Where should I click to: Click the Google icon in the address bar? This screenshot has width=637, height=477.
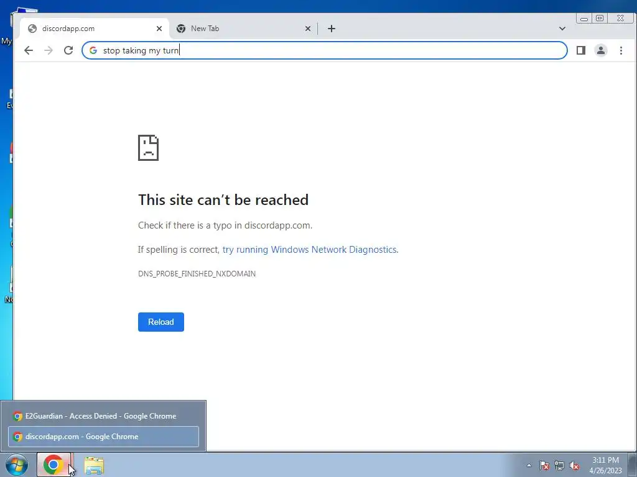click(x=93, y=50)
